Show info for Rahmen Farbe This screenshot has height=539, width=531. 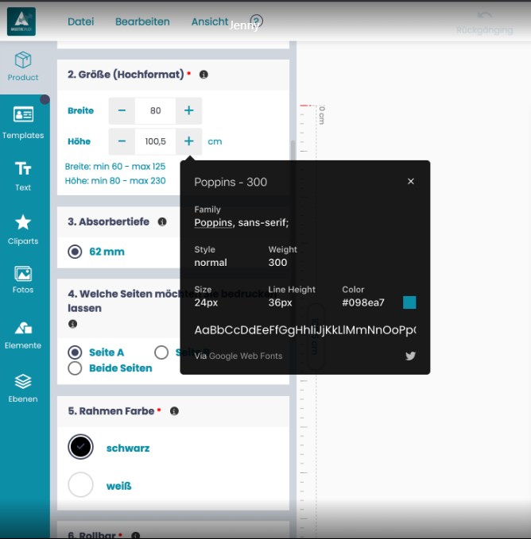click(x=174, y=411)
